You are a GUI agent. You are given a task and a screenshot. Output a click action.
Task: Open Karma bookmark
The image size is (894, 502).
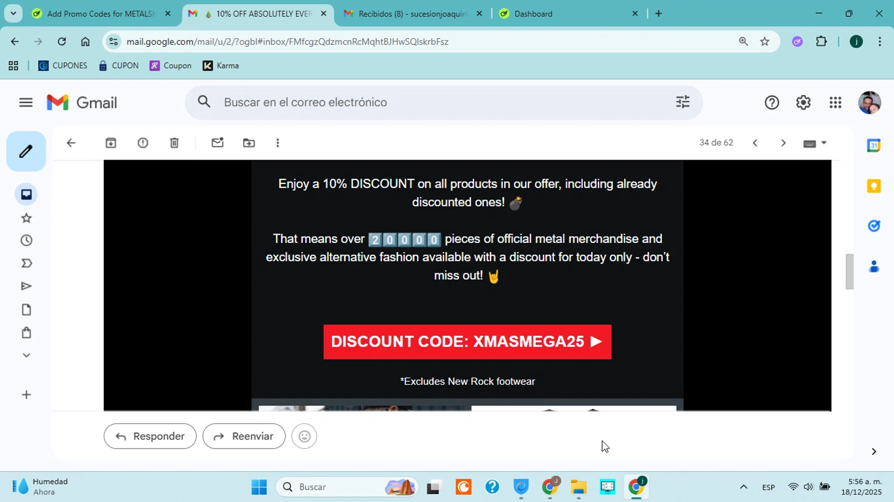221,66
